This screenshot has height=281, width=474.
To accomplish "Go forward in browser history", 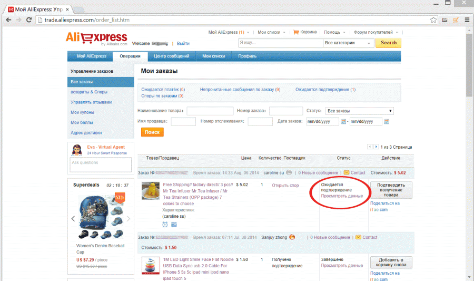I will tap(19, 20).
